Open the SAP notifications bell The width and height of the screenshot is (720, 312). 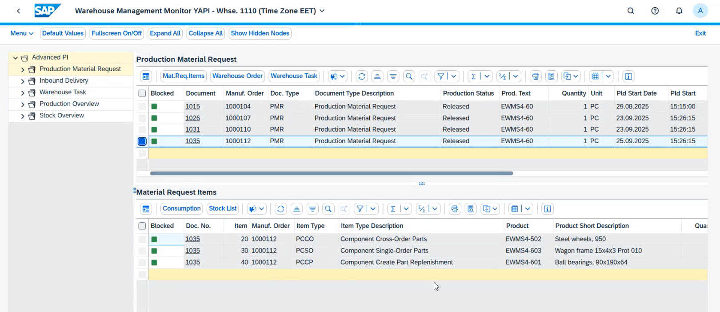[679, 11]
